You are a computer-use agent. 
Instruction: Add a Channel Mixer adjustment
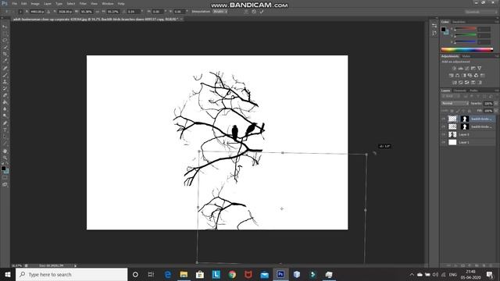(476, 76)
